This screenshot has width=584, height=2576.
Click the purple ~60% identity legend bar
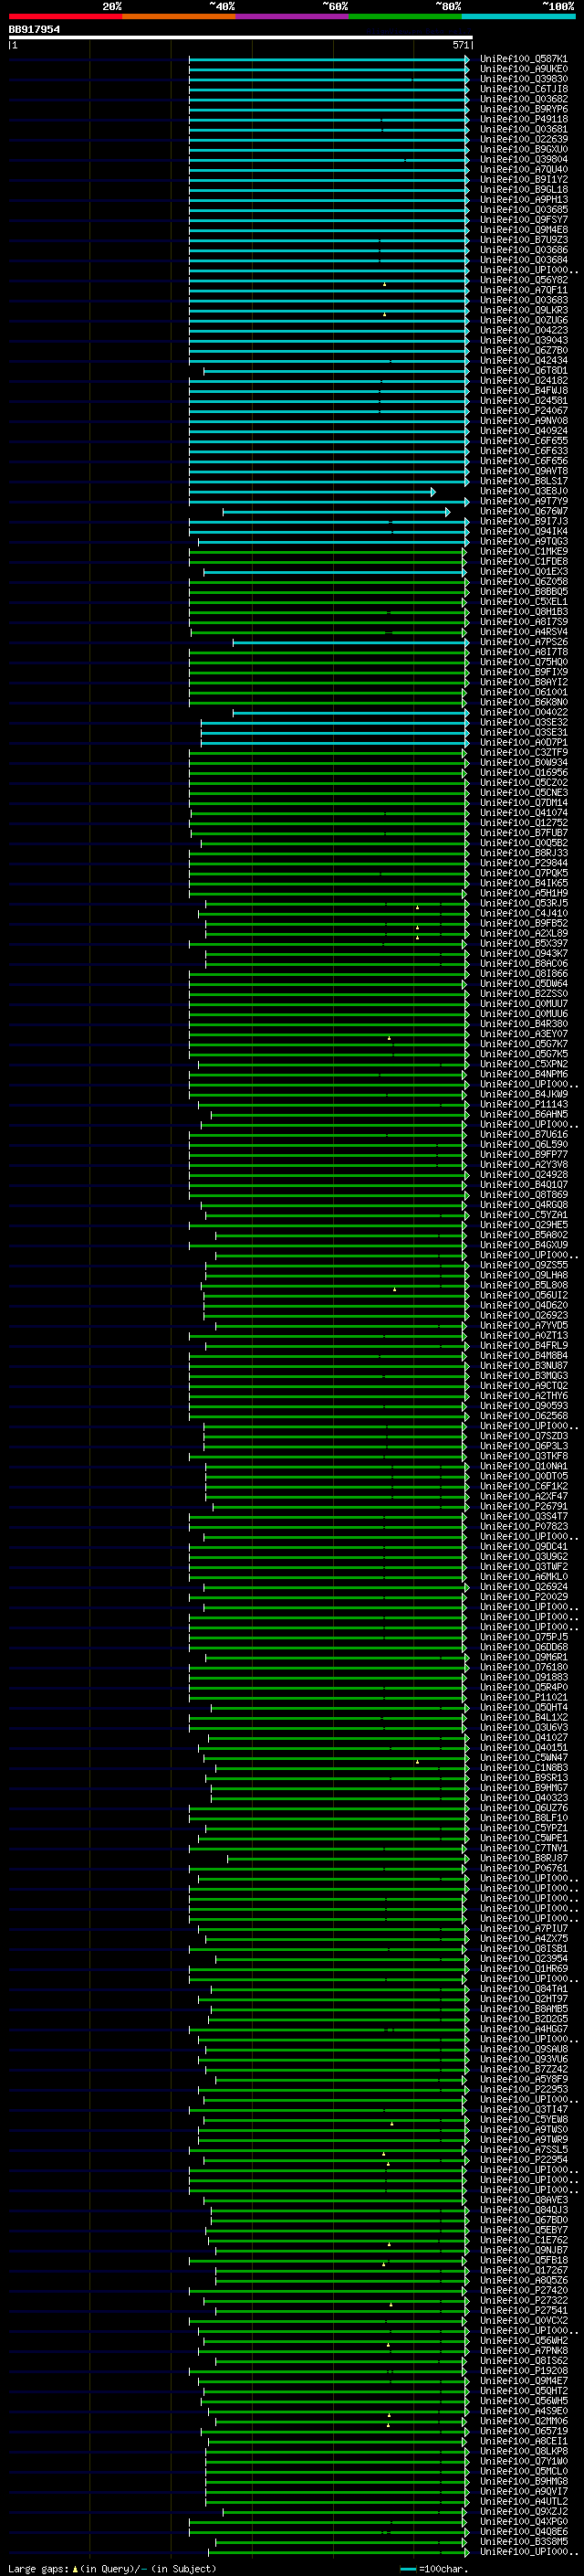293,16
